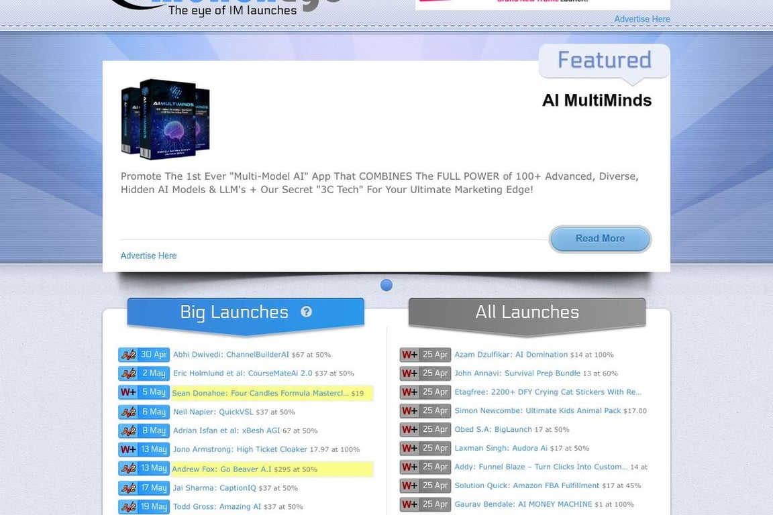This screenshot has height=515, width=773.
Task: Open Obed S.A: BigLaunch launch
Action: (493, 429)
